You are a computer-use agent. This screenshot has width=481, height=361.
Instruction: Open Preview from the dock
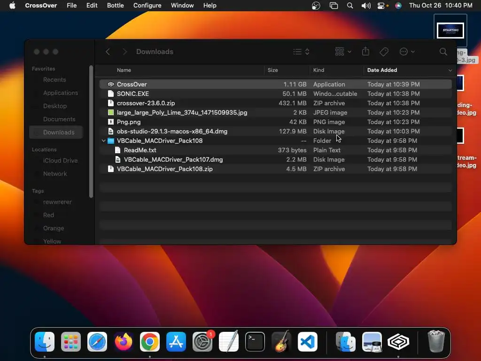(x=372, y=342)
